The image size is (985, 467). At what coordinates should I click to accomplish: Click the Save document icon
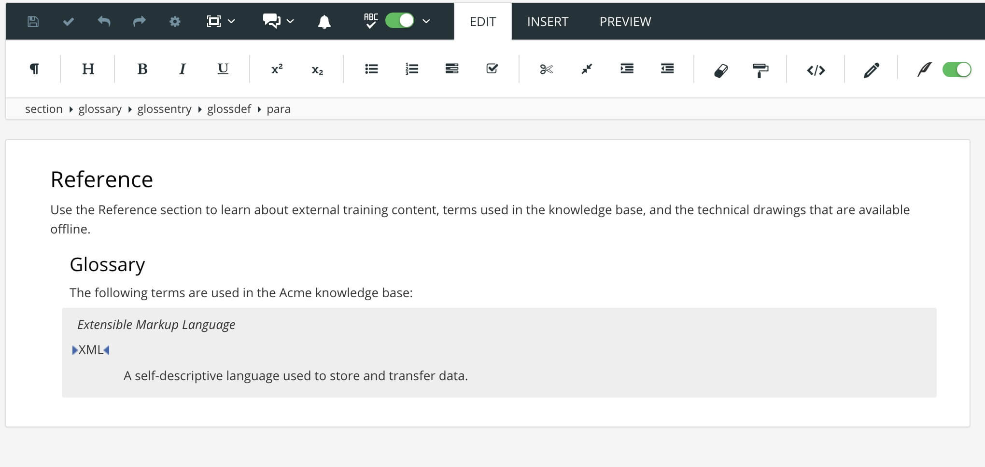click(32, 21)
